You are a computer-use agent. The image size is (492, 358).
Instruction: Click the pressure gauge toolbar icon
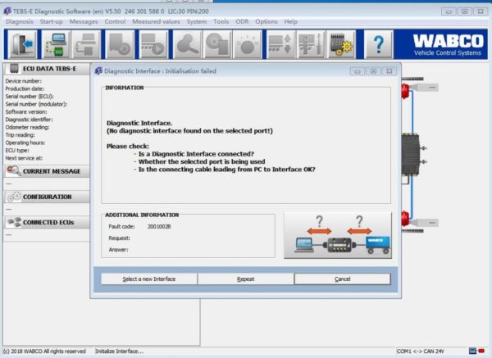(248, 44)
